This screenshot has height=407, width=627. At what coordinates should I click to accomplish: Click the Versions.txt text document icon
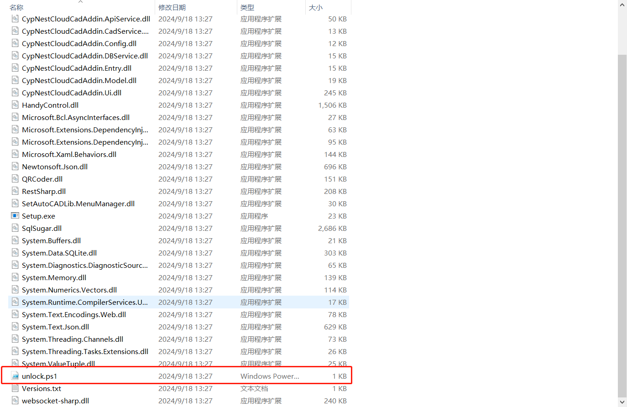pyautogui.click(x=15, y=388)
